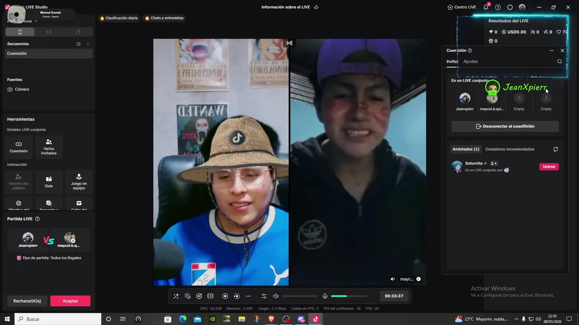Image resolution: width=579 pixels, height=325 pixels.
Task: Switch to Creadores recomendados tab
Action: click(510, 149)
